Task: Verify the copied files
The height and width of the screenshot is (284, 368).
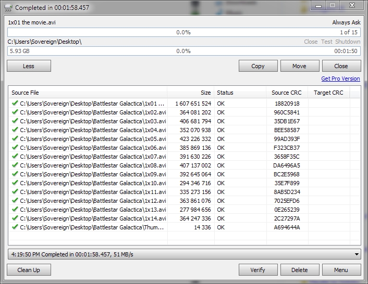Action: [258, 270]
